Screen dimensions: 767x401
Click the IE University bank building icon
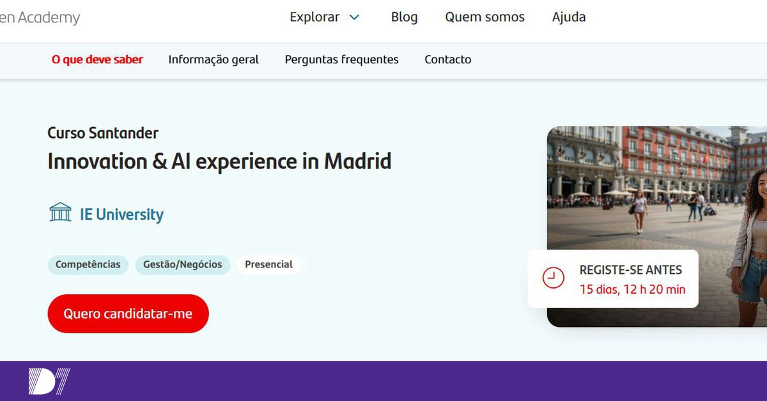tap(61, 212)
